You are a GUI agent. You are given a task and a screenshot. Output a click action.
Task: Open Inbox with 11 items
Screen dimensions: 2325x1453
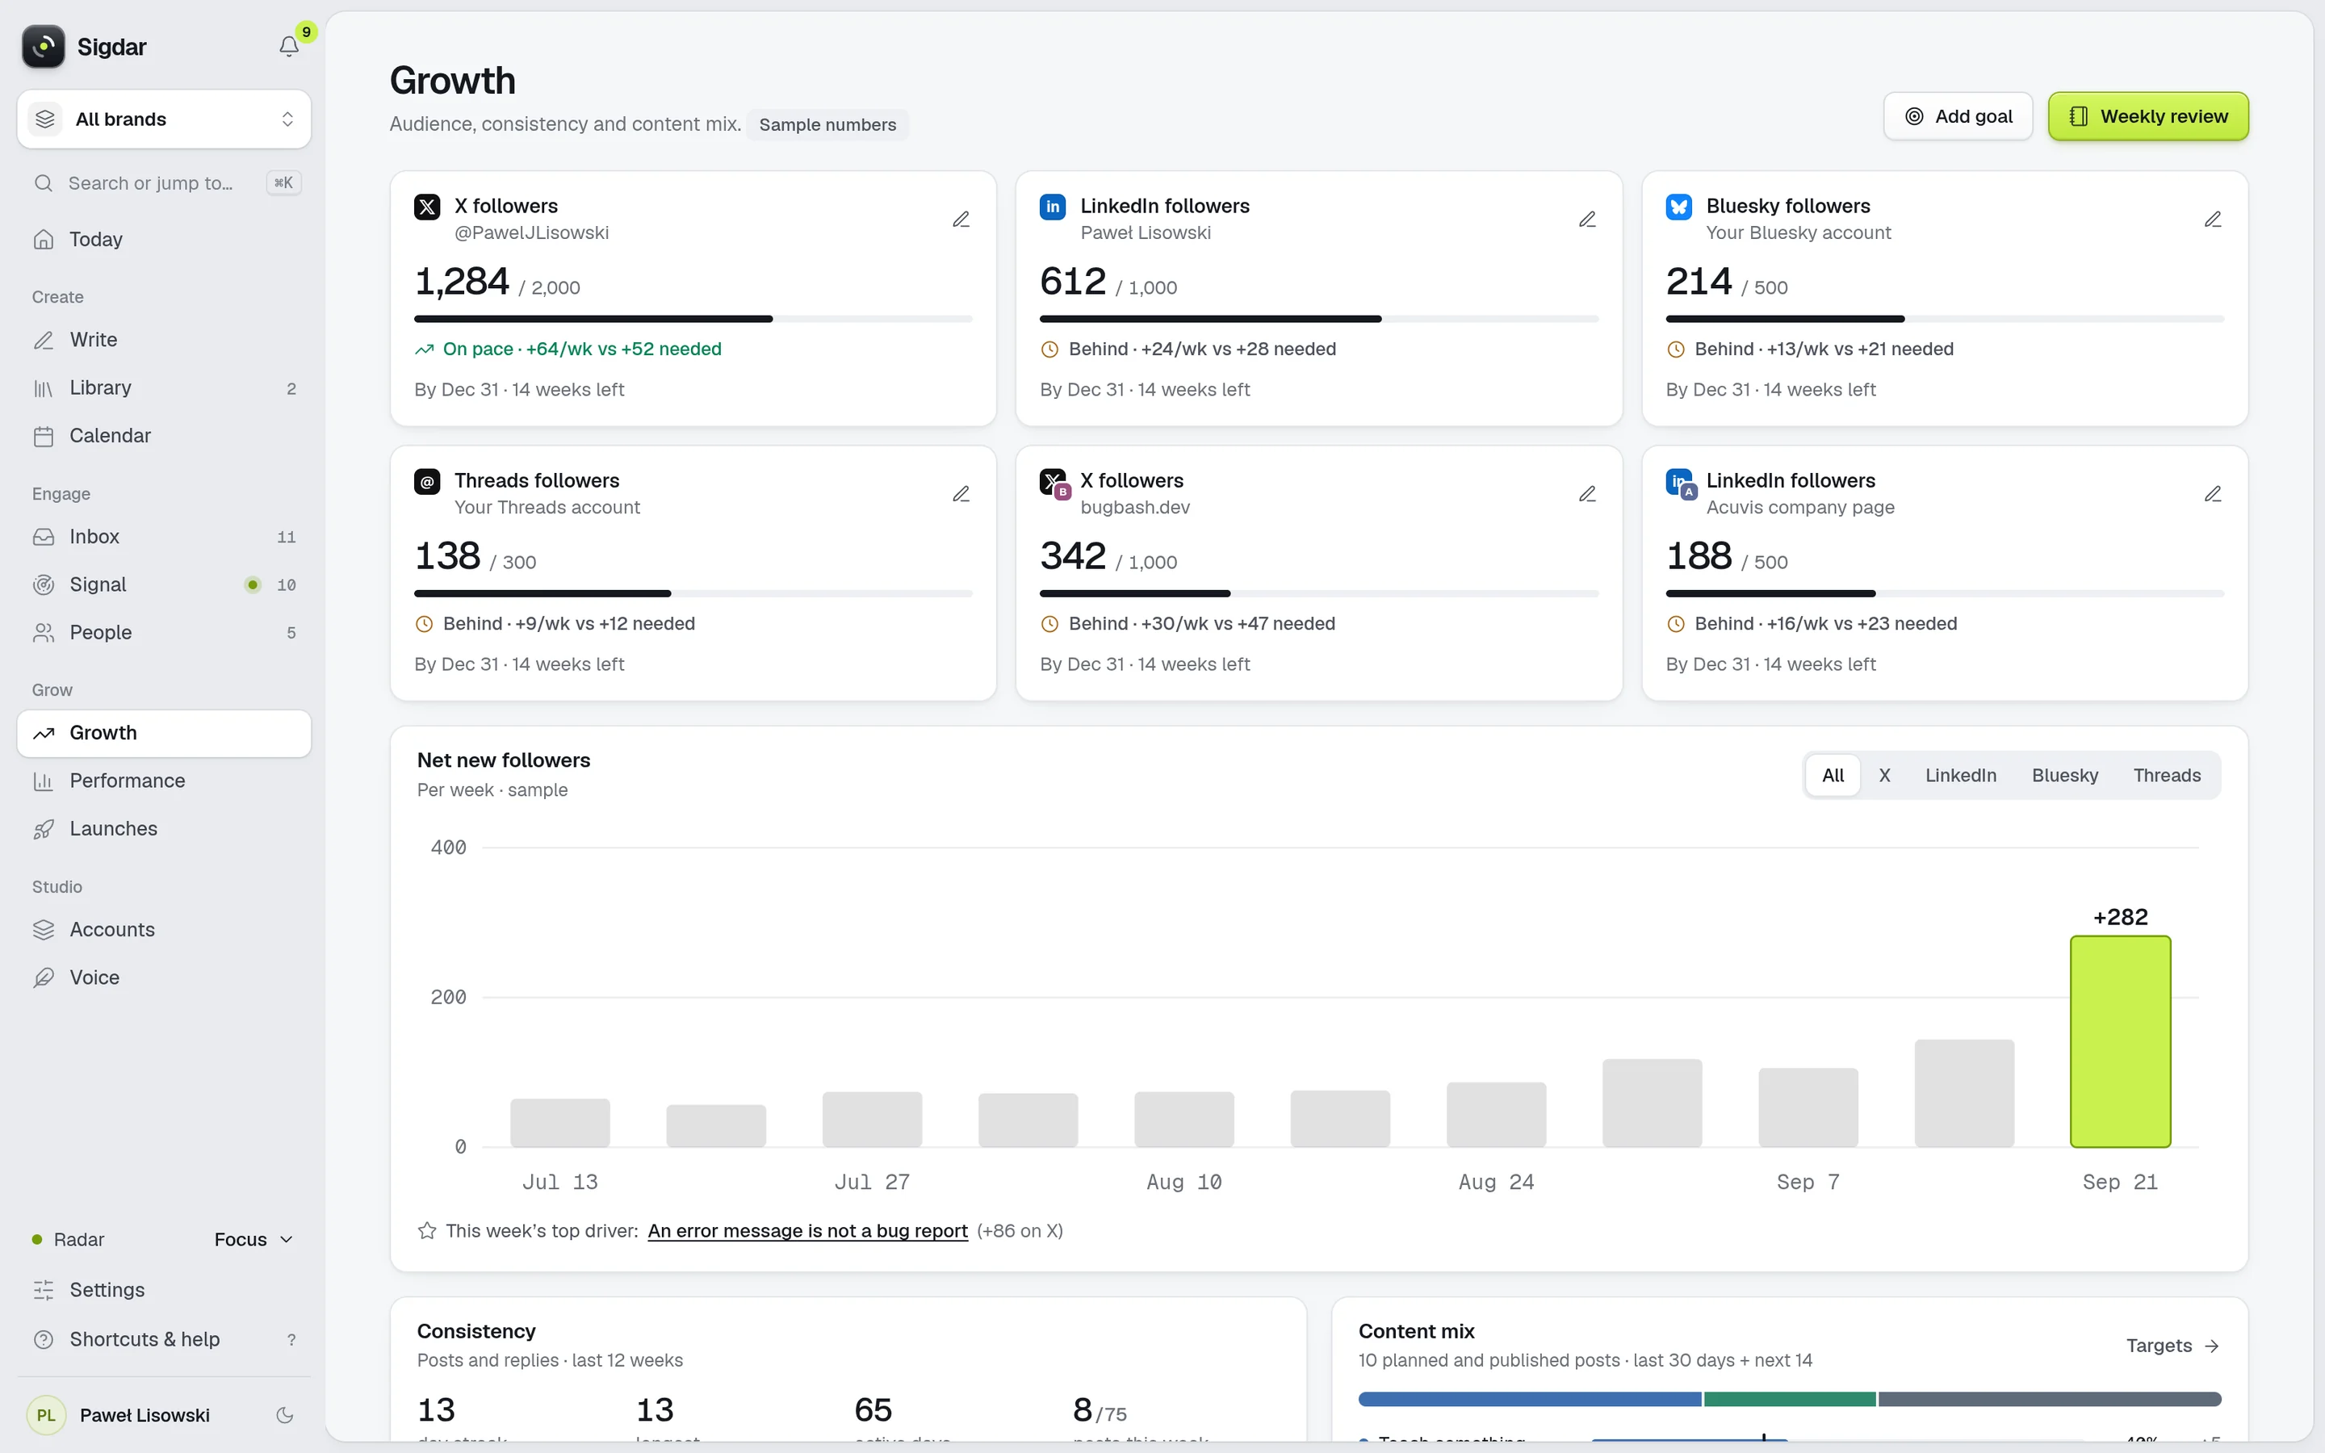pyautogui.click(x=165, y=536)
